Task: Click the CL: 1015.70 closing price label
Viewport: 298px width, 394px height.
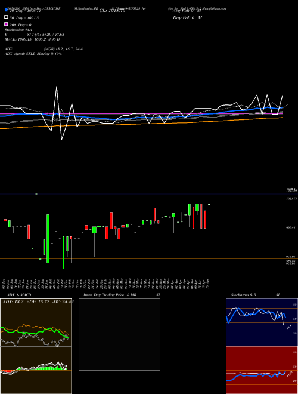Action: (x=112, y=11)
